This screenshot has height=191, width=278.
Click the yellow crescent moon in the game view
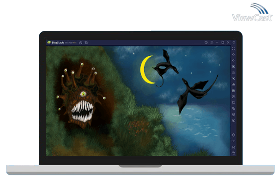coord(147,70)
